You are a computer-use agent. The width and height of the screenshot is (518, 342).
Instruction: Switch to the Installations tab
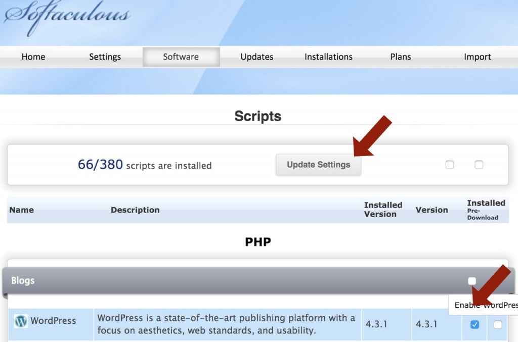point(328,57)
